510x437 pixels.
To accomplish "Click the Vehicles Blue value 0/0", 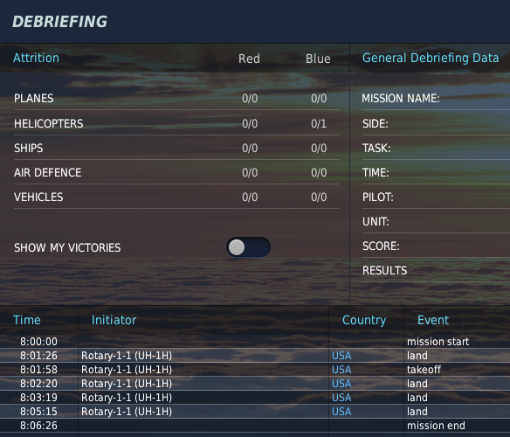I will click(x=319, y=197).
